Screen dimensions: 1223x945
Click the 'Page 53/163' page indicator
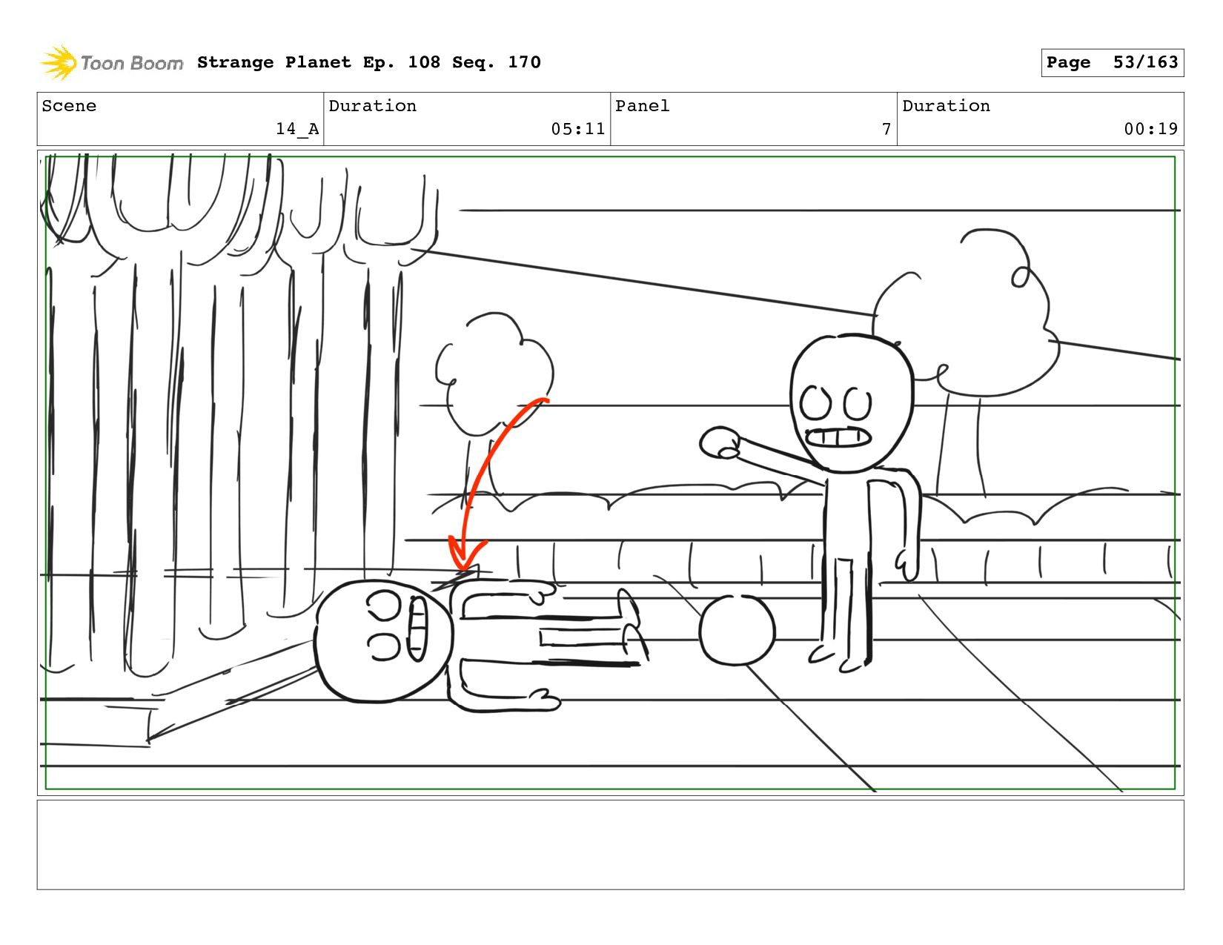(1112, 62)
